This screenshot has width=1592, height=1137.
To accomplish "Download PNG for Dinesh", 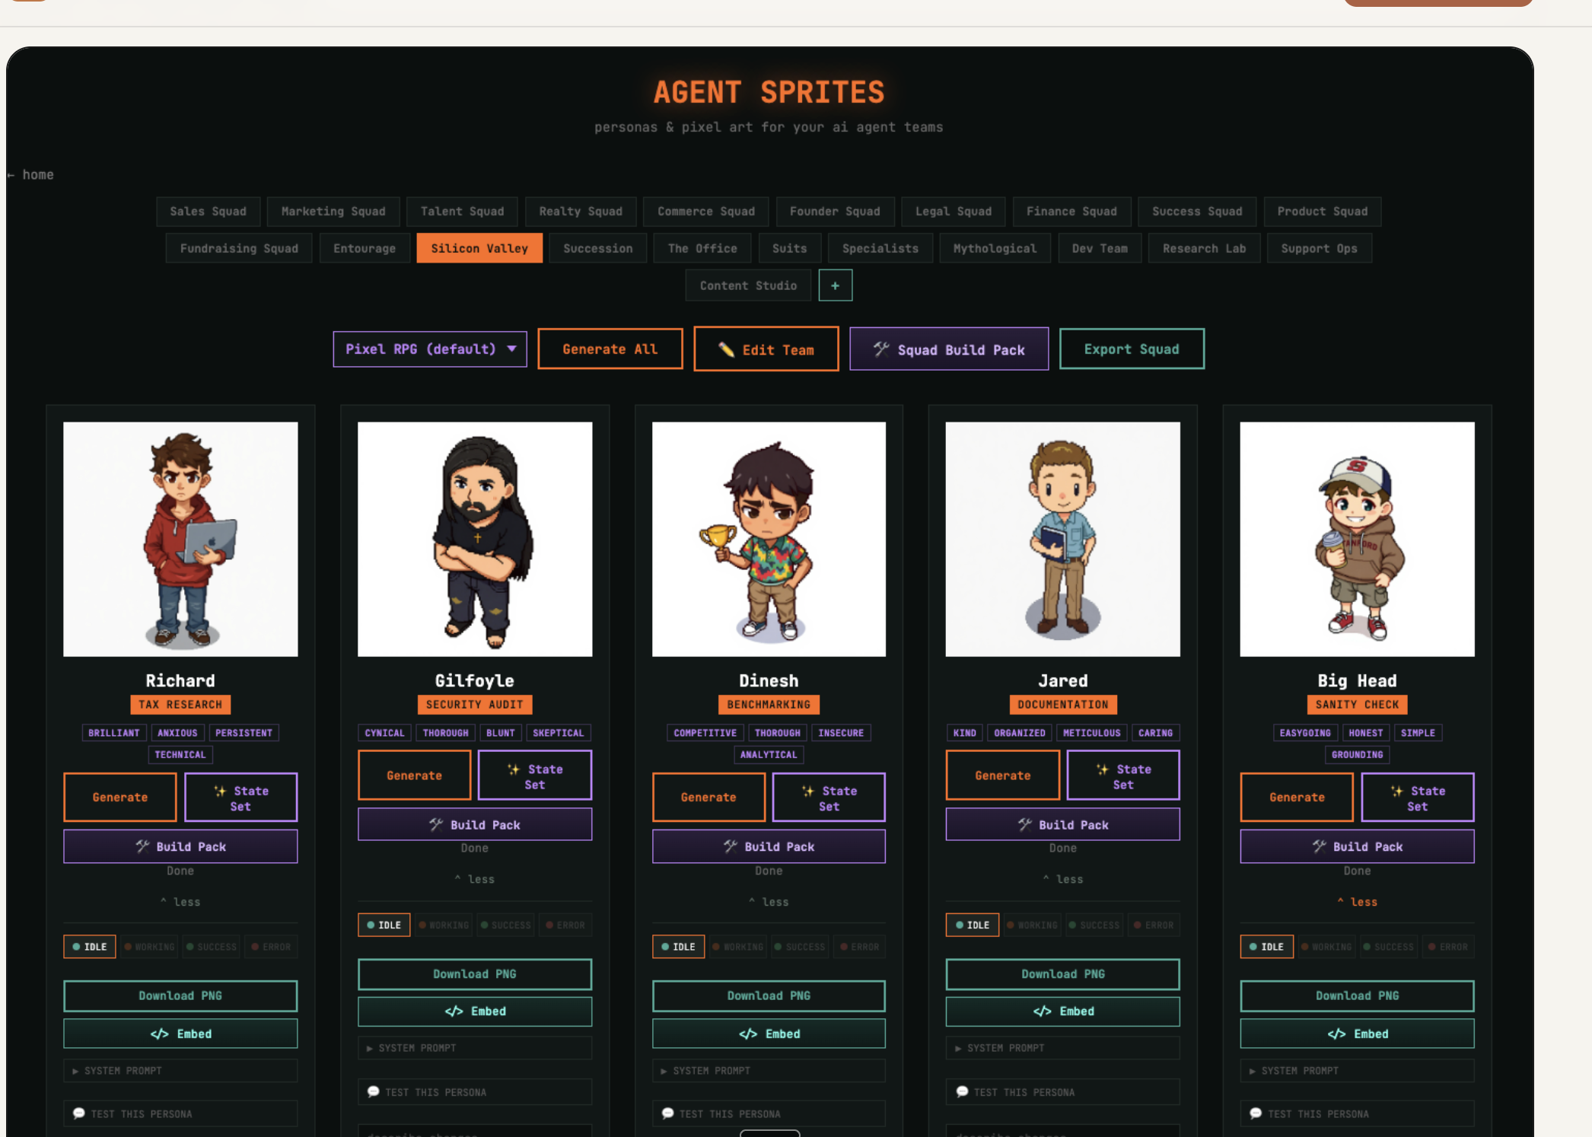I will pyautogui.click(x=769, y=995).
